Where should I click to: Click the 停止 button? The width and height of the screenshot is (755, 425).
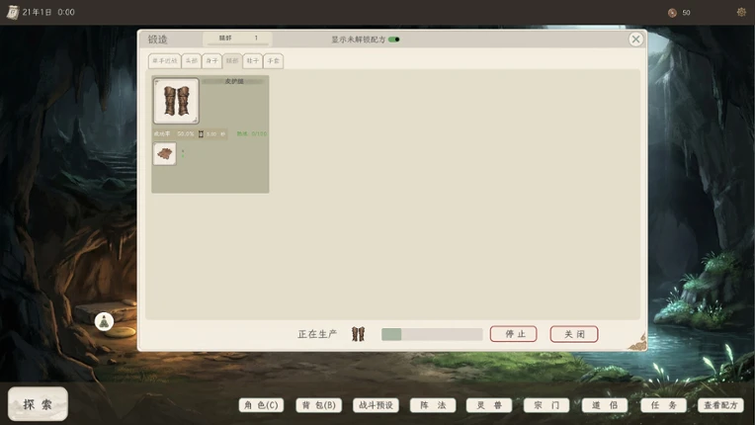tap(513, 334)
